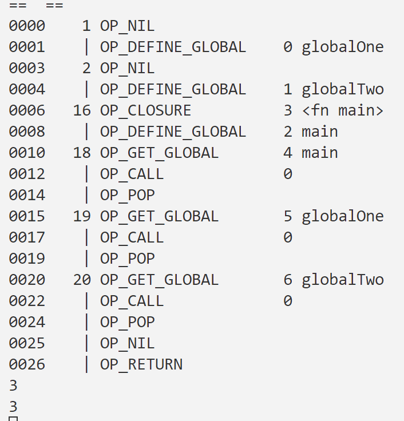Select main on the 0008 line

click(x=320, y=132)
